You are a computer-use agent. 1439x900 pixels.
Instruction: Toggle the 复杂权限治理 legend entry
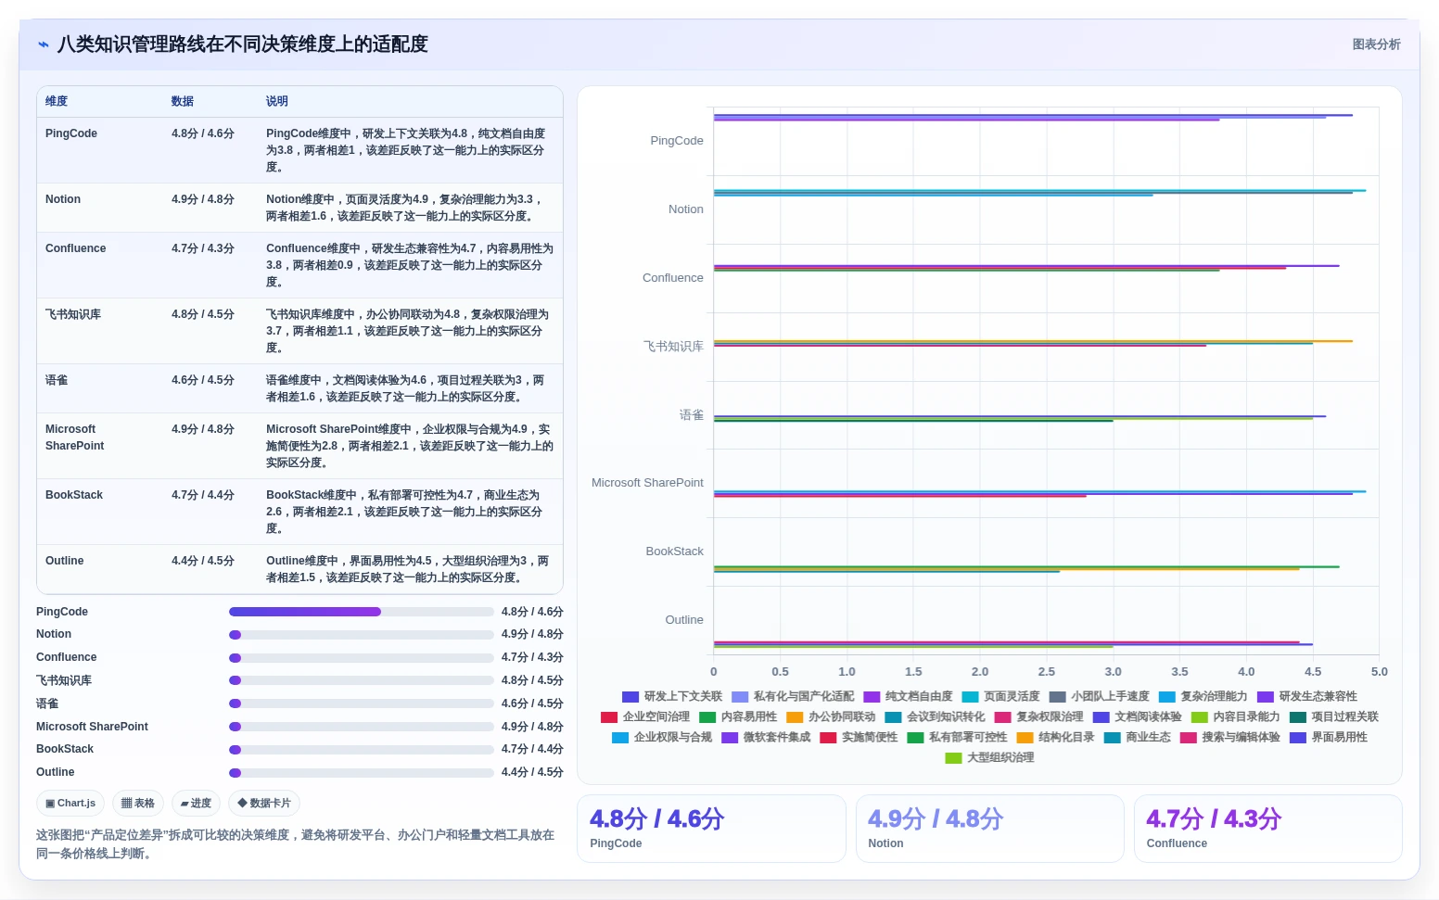pyautogui.click(x=1038, y=716)
